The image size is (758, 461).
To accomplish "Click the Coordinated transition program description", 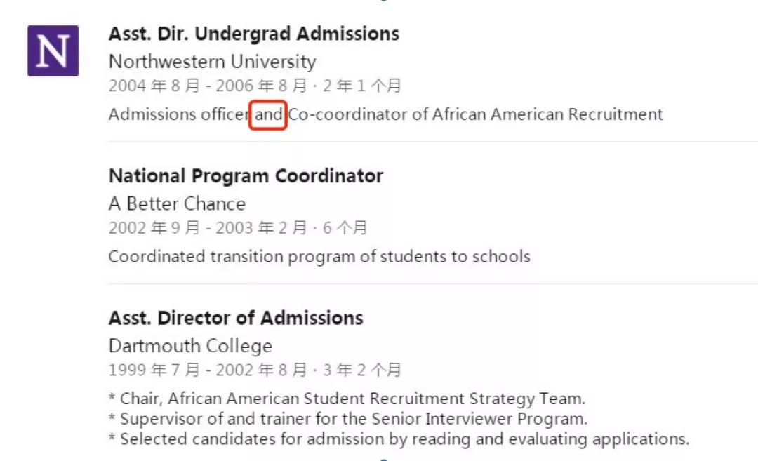I will [x=319, y=257].
